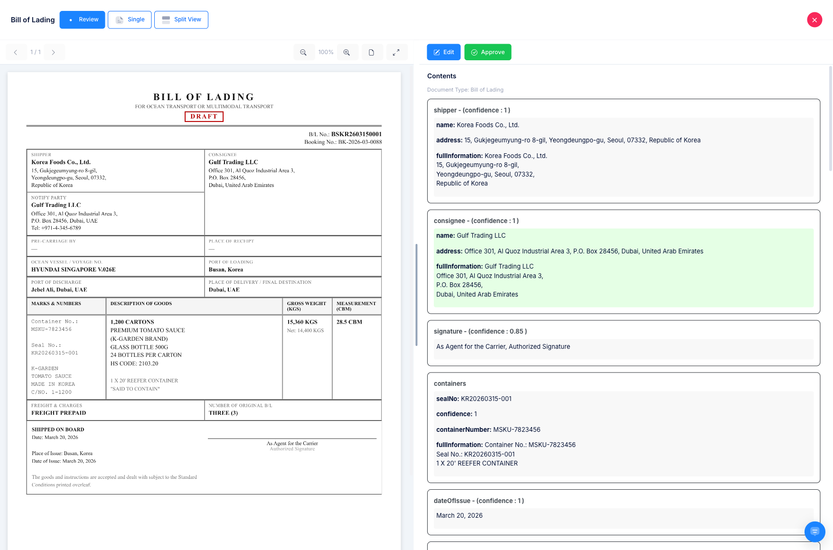The height and width of the screenshot is (550, 833).
Task: Click the signature value text
Action: tap(503, 347)
